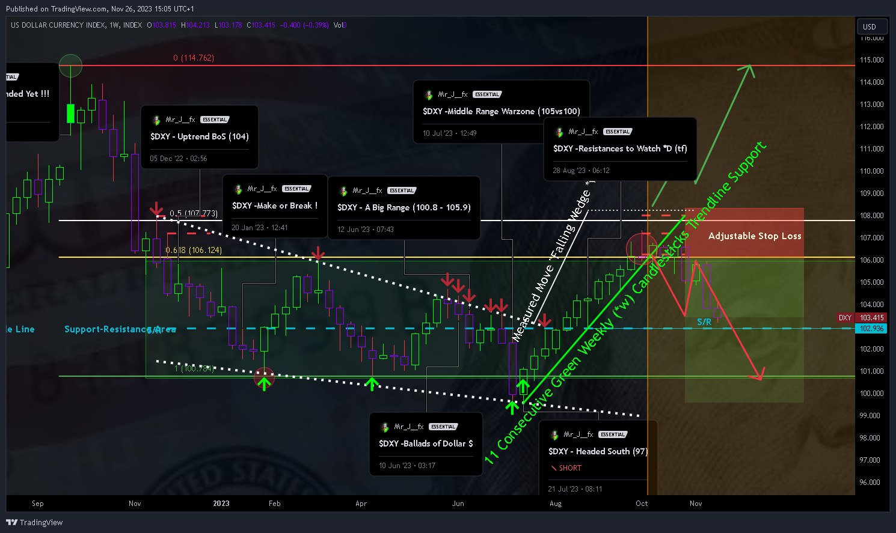Click the '0.618 (106.124)' Fibonacci label
Image resolution: width=896 pixels, height=533 pixels.
pyautogui.click(x=194, y=251)
